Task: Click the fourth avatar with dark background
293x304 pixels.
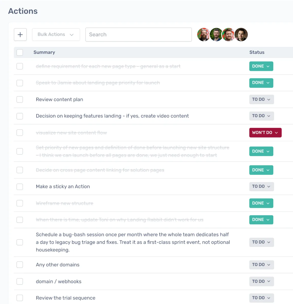Action: (x=241, y=35)
